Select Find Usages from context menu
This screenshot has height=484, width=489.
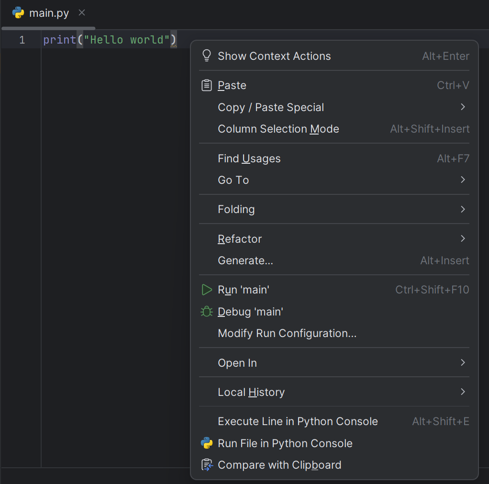tap(249, 158)
